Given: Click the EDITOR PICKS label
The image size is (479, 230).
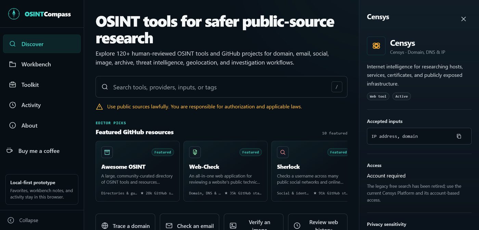Looking at the screenshot, I should click(x=111, y=123).
